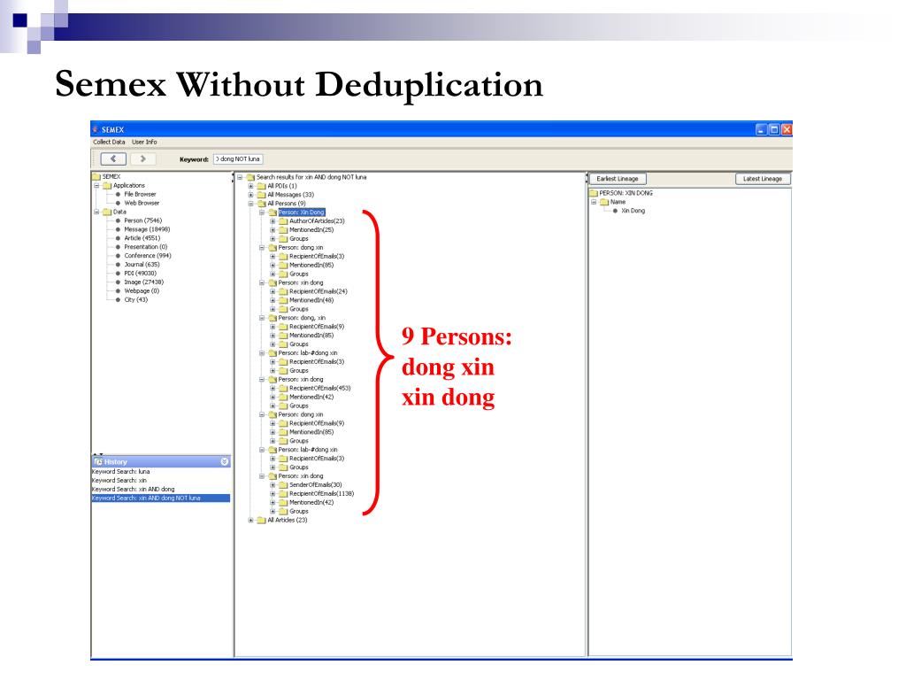Select PERSON: XIN DONG in detail pane

coord(626,193)
